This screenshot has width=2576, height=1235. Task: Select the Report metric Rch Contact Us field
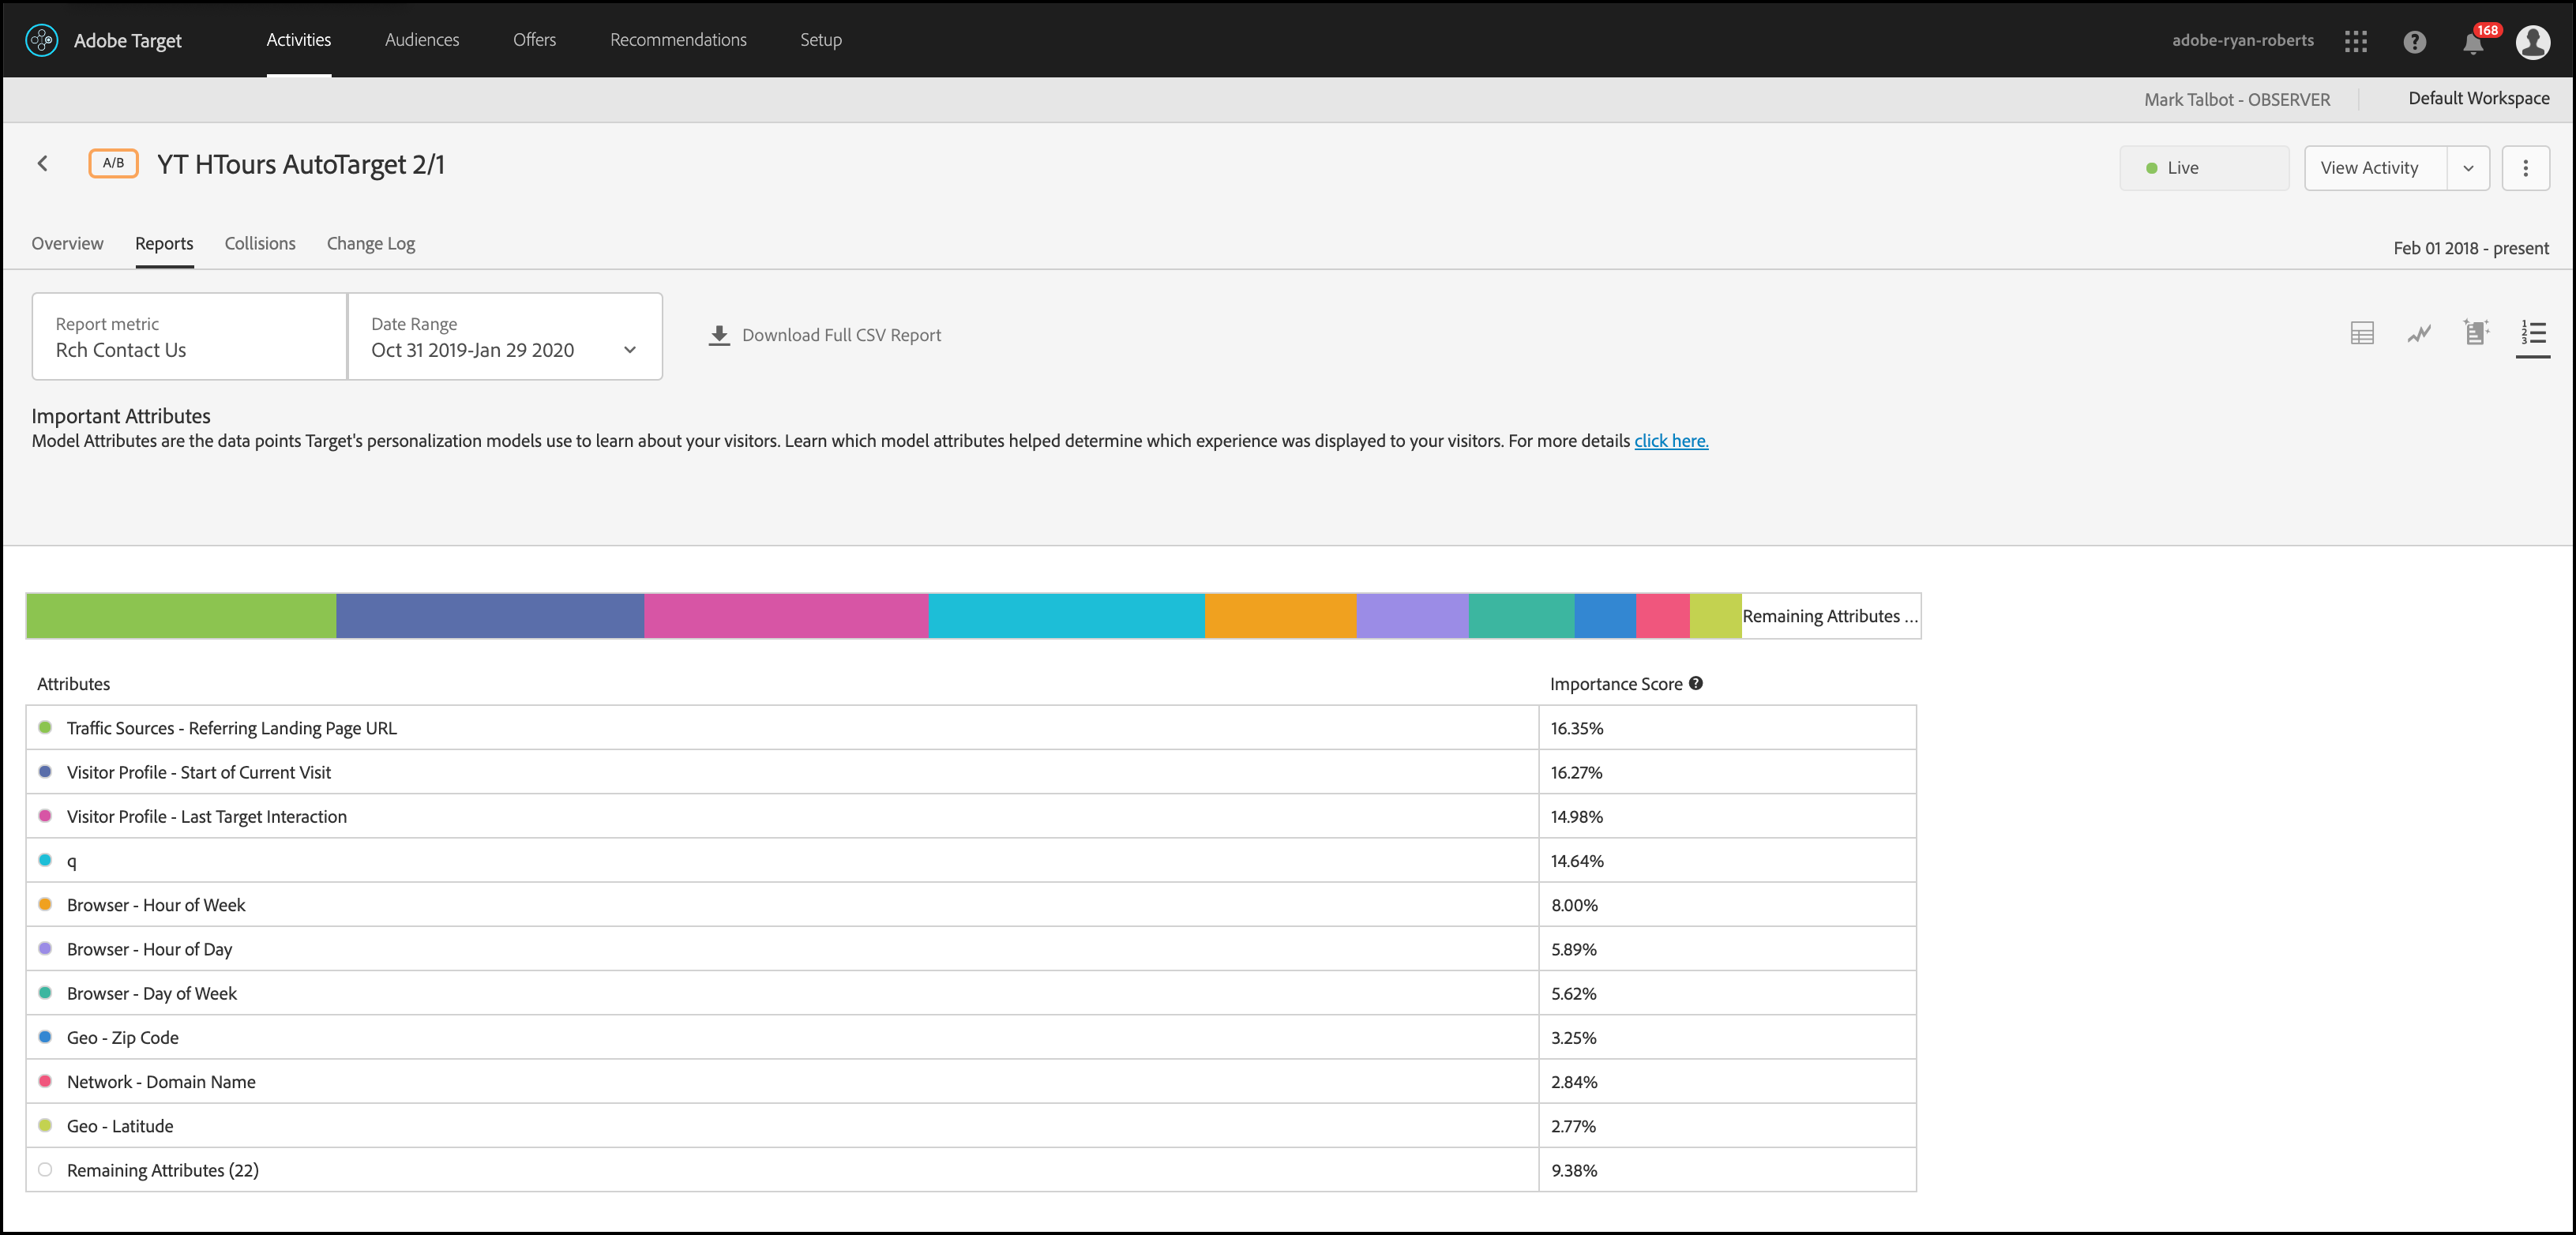coord(190,337)
